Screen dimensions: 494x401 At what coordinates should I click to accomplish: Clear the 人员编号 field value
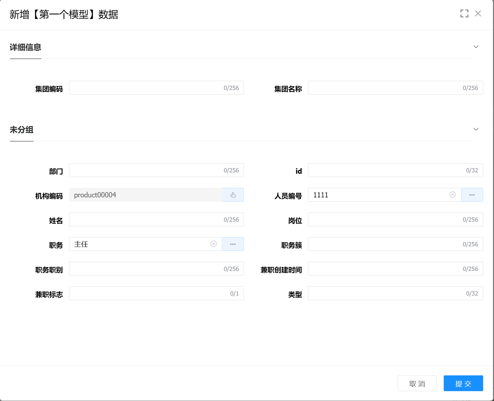tap(453, 195)
